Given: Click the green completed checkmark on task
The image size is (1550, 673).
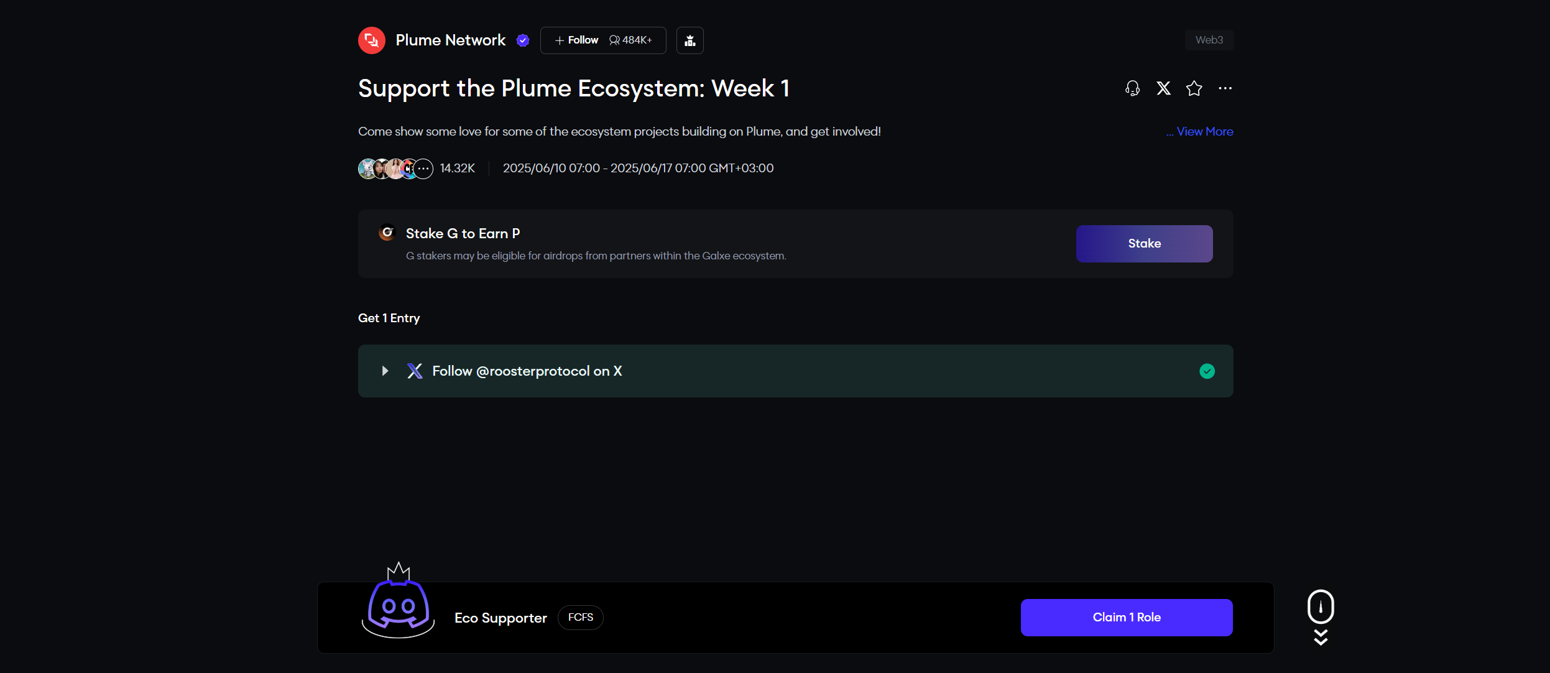Looking at the screenshot, I should point(1207,371).
